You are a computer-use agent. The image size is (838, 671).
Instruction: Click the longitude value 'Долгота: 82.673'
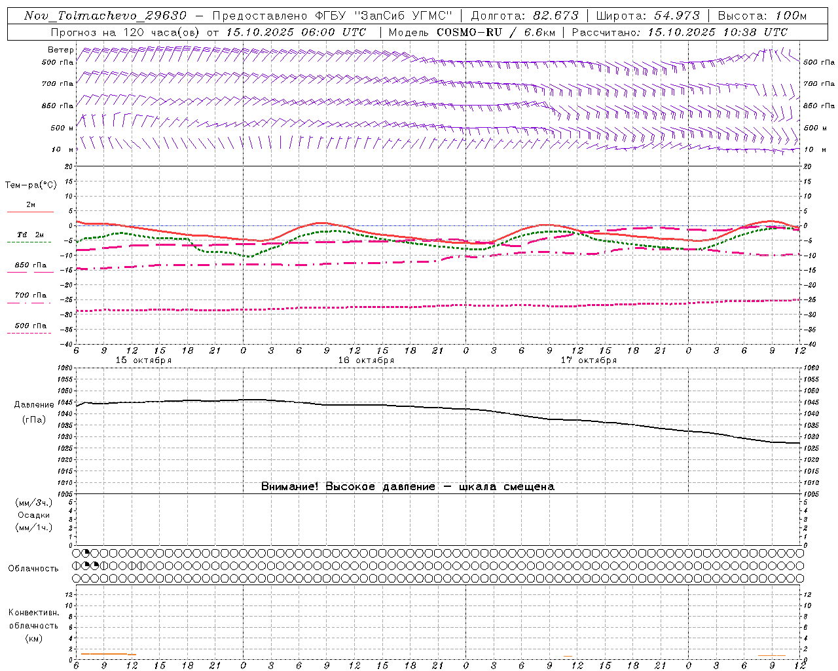524,16
